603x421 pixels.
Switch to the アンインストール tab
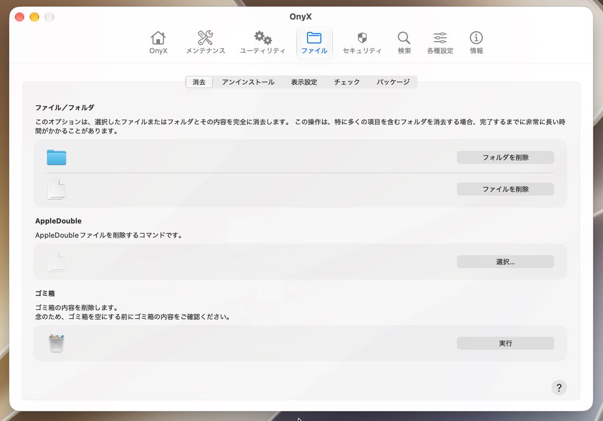point(248,82)
